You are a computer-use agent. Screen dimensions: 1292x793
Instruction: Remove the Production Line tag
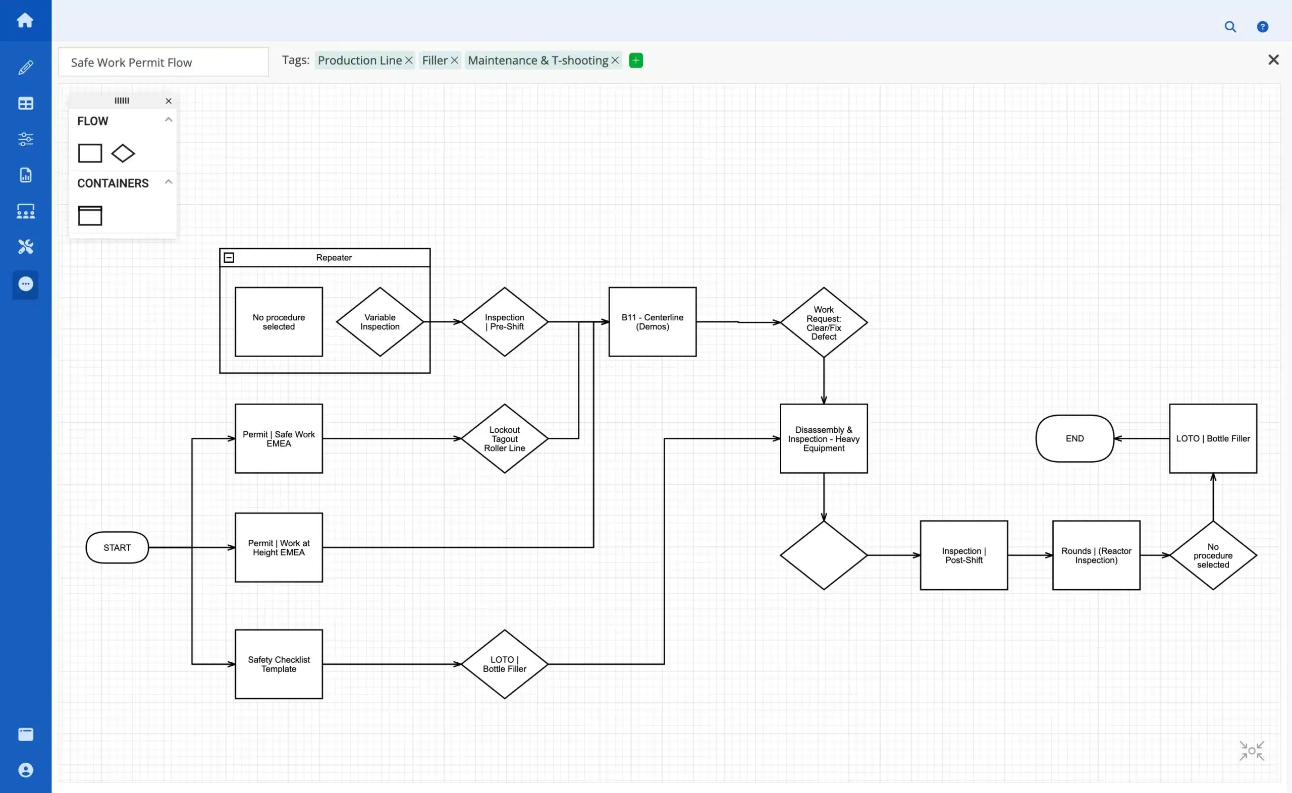[x=409, y=61]
